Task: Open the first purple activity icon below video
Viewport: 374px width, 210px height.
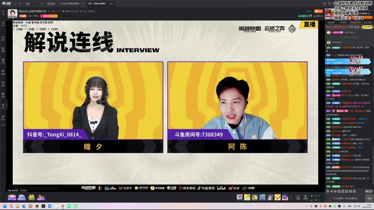Action: coord(12,197)
